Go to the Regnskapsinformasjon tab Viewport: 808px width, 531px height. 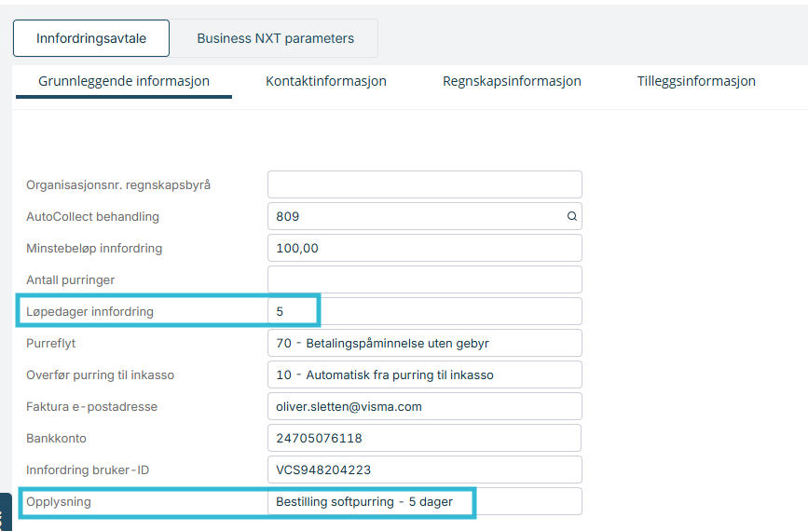pyautogui.click(x=512, y=81)
